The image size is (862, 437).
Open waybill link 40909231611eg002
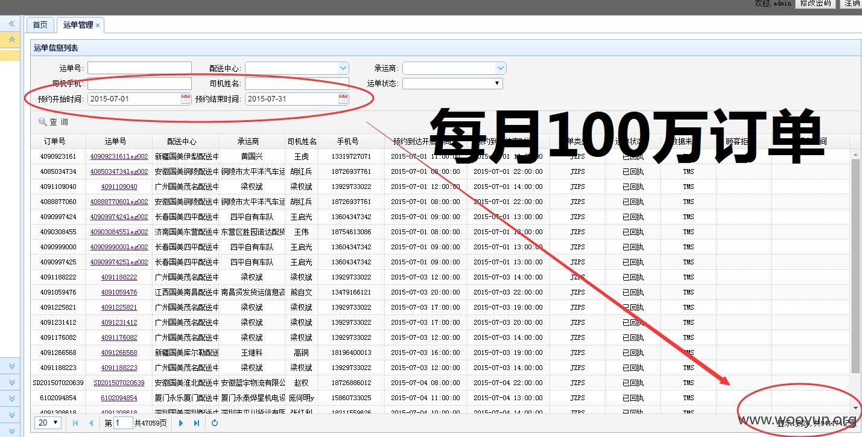[x=119, y=156]
